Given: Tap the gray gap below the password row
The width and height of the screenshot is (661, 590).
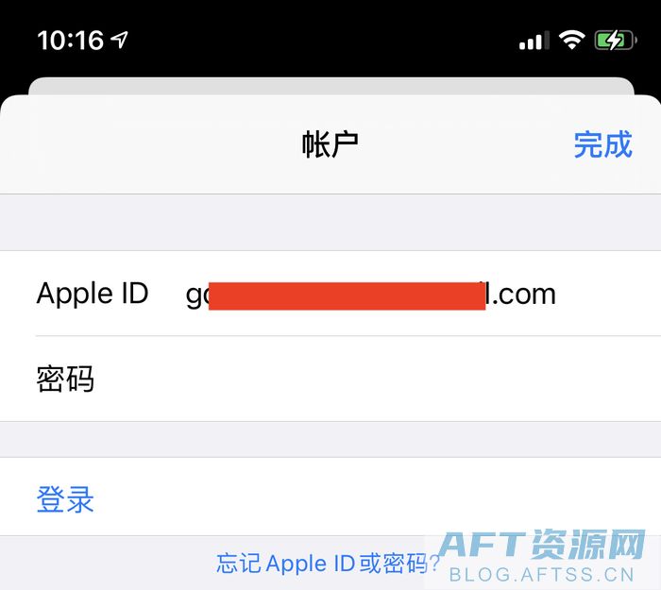Looking at the screenshot, I should [x=330, y=439].
